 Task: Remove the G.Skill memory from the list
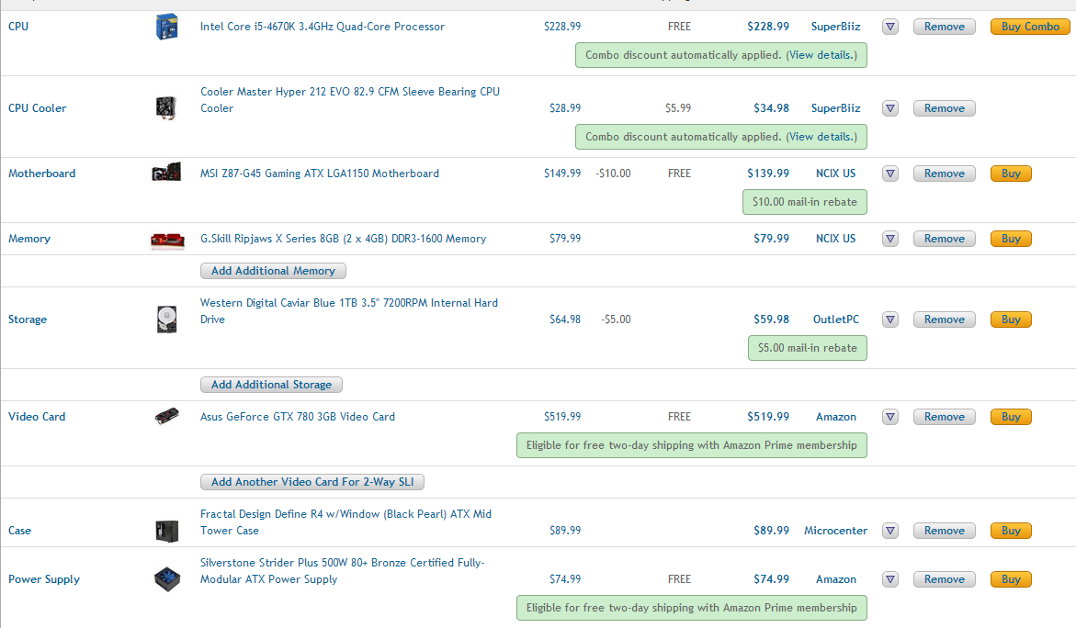(x=945, y=239)
